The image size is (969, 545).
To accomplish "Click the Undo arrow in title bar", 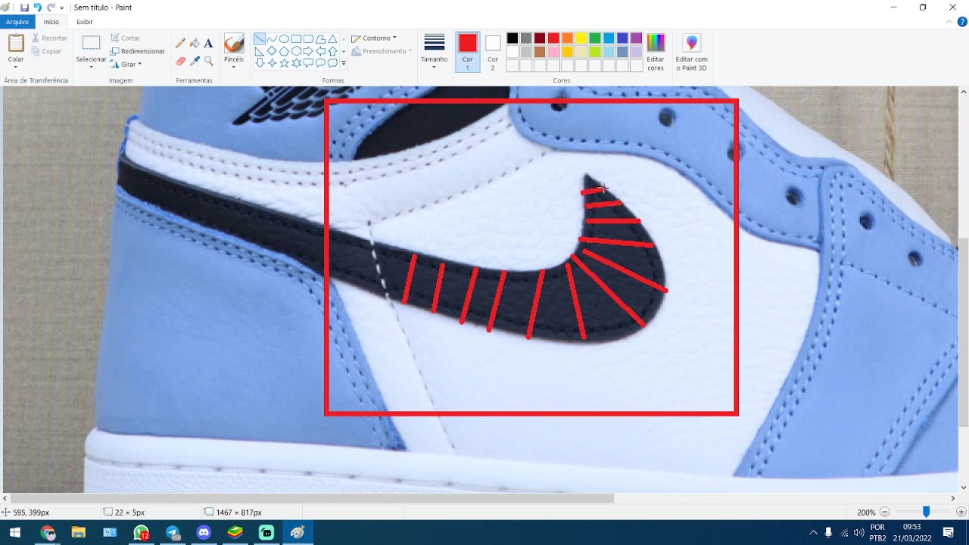I will 37,7.
